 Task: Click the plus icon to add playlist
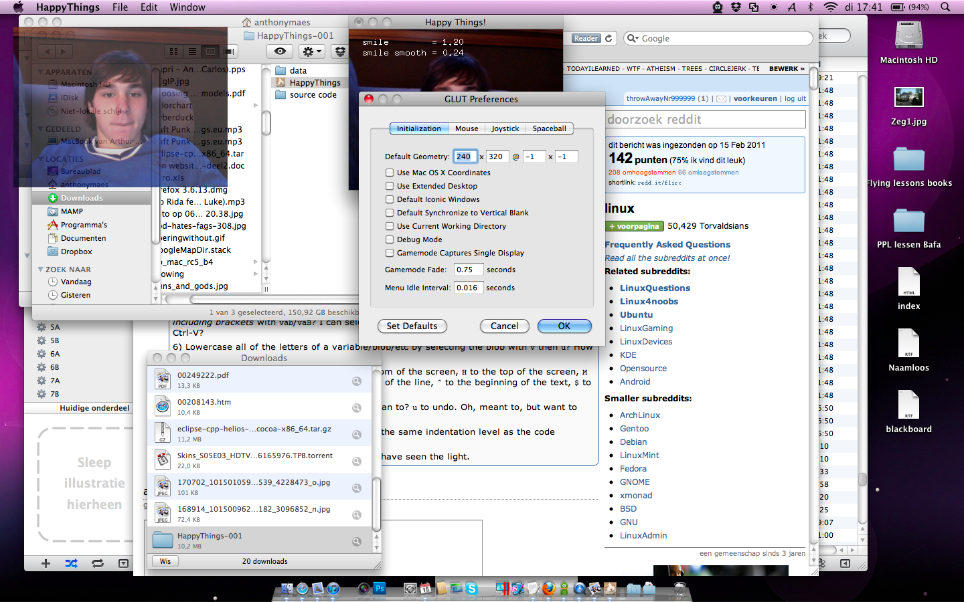coord(46,563)
